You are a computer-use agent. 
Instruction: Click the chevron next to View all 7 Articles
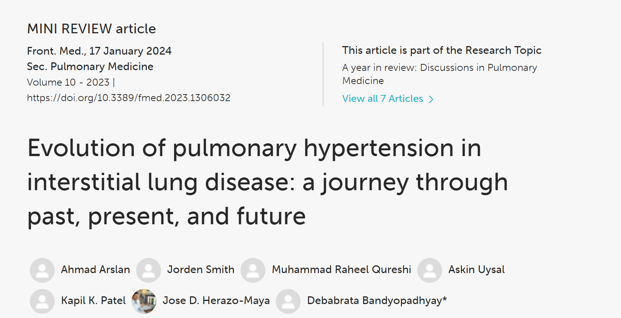(431, 99)
